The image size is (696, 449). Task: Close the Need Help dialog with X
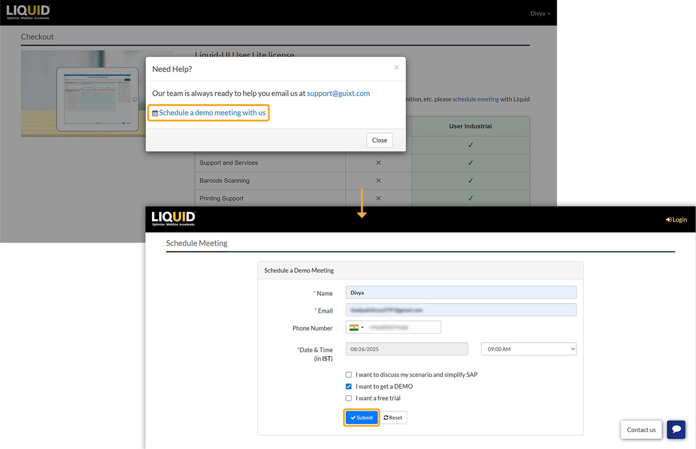pos(397,68)
